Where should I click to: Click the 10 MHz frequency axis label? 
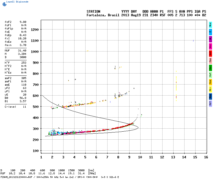140,157
